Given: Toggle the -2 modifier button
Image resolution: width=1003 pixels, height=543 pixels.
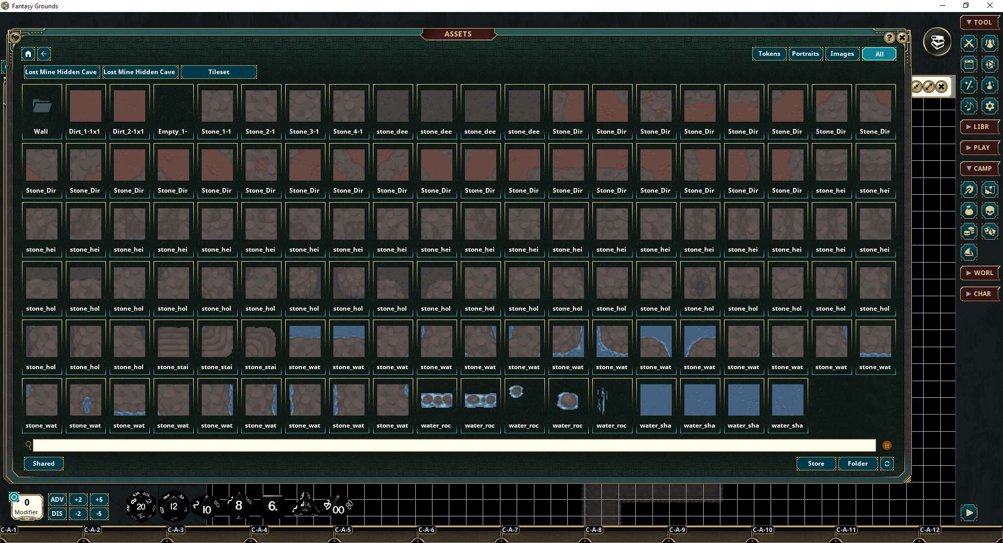Looking at the screenshot, I should pyautogui.click(x=78, y=514).
